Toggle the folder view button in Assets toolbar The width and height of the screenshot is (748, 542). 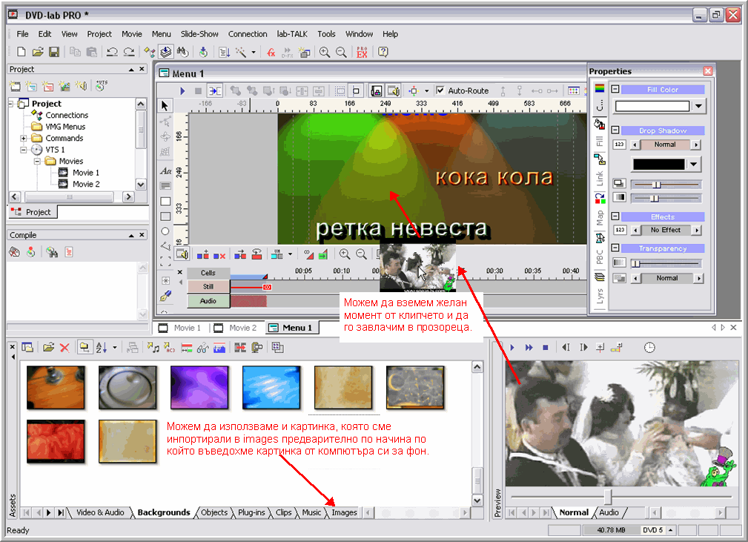coord(85,348)
